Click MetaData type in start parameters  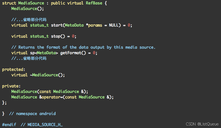tap(74, 25)
